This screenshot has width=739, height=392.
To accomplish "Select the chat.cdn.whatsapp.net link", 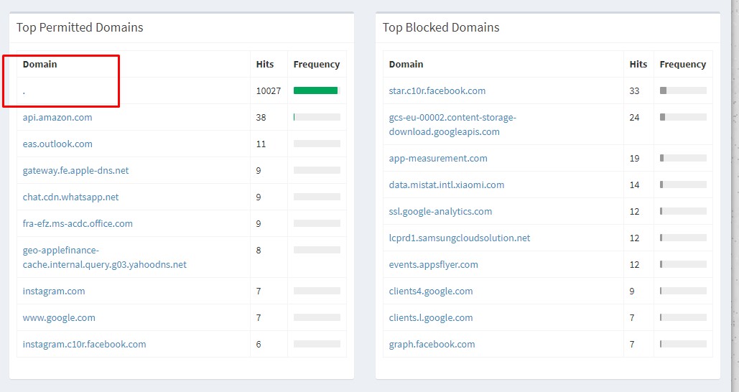I will click(x=70, y=197).
